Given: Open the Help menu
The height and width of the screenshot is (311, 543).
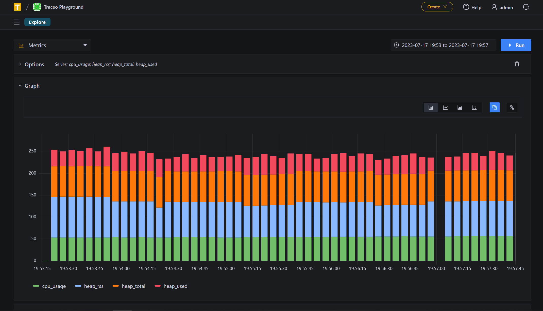Looking at the screenshot, I should pos(472,7).
